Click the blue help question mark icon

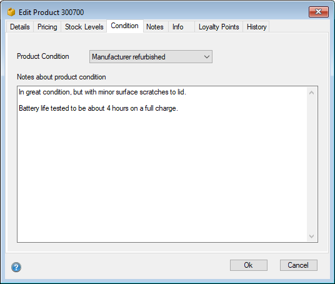click(x=16, y=267)
